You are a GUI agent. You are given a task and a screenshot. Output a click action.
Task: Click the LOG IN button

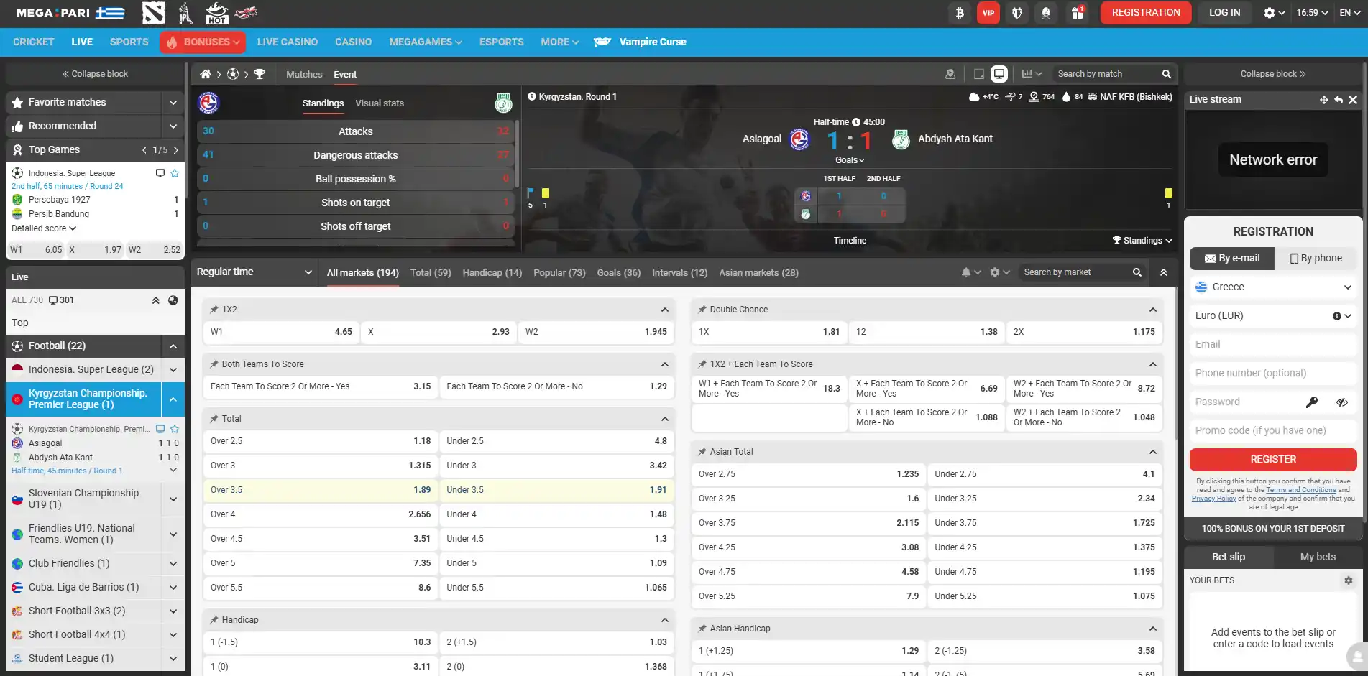point(1225,13)
